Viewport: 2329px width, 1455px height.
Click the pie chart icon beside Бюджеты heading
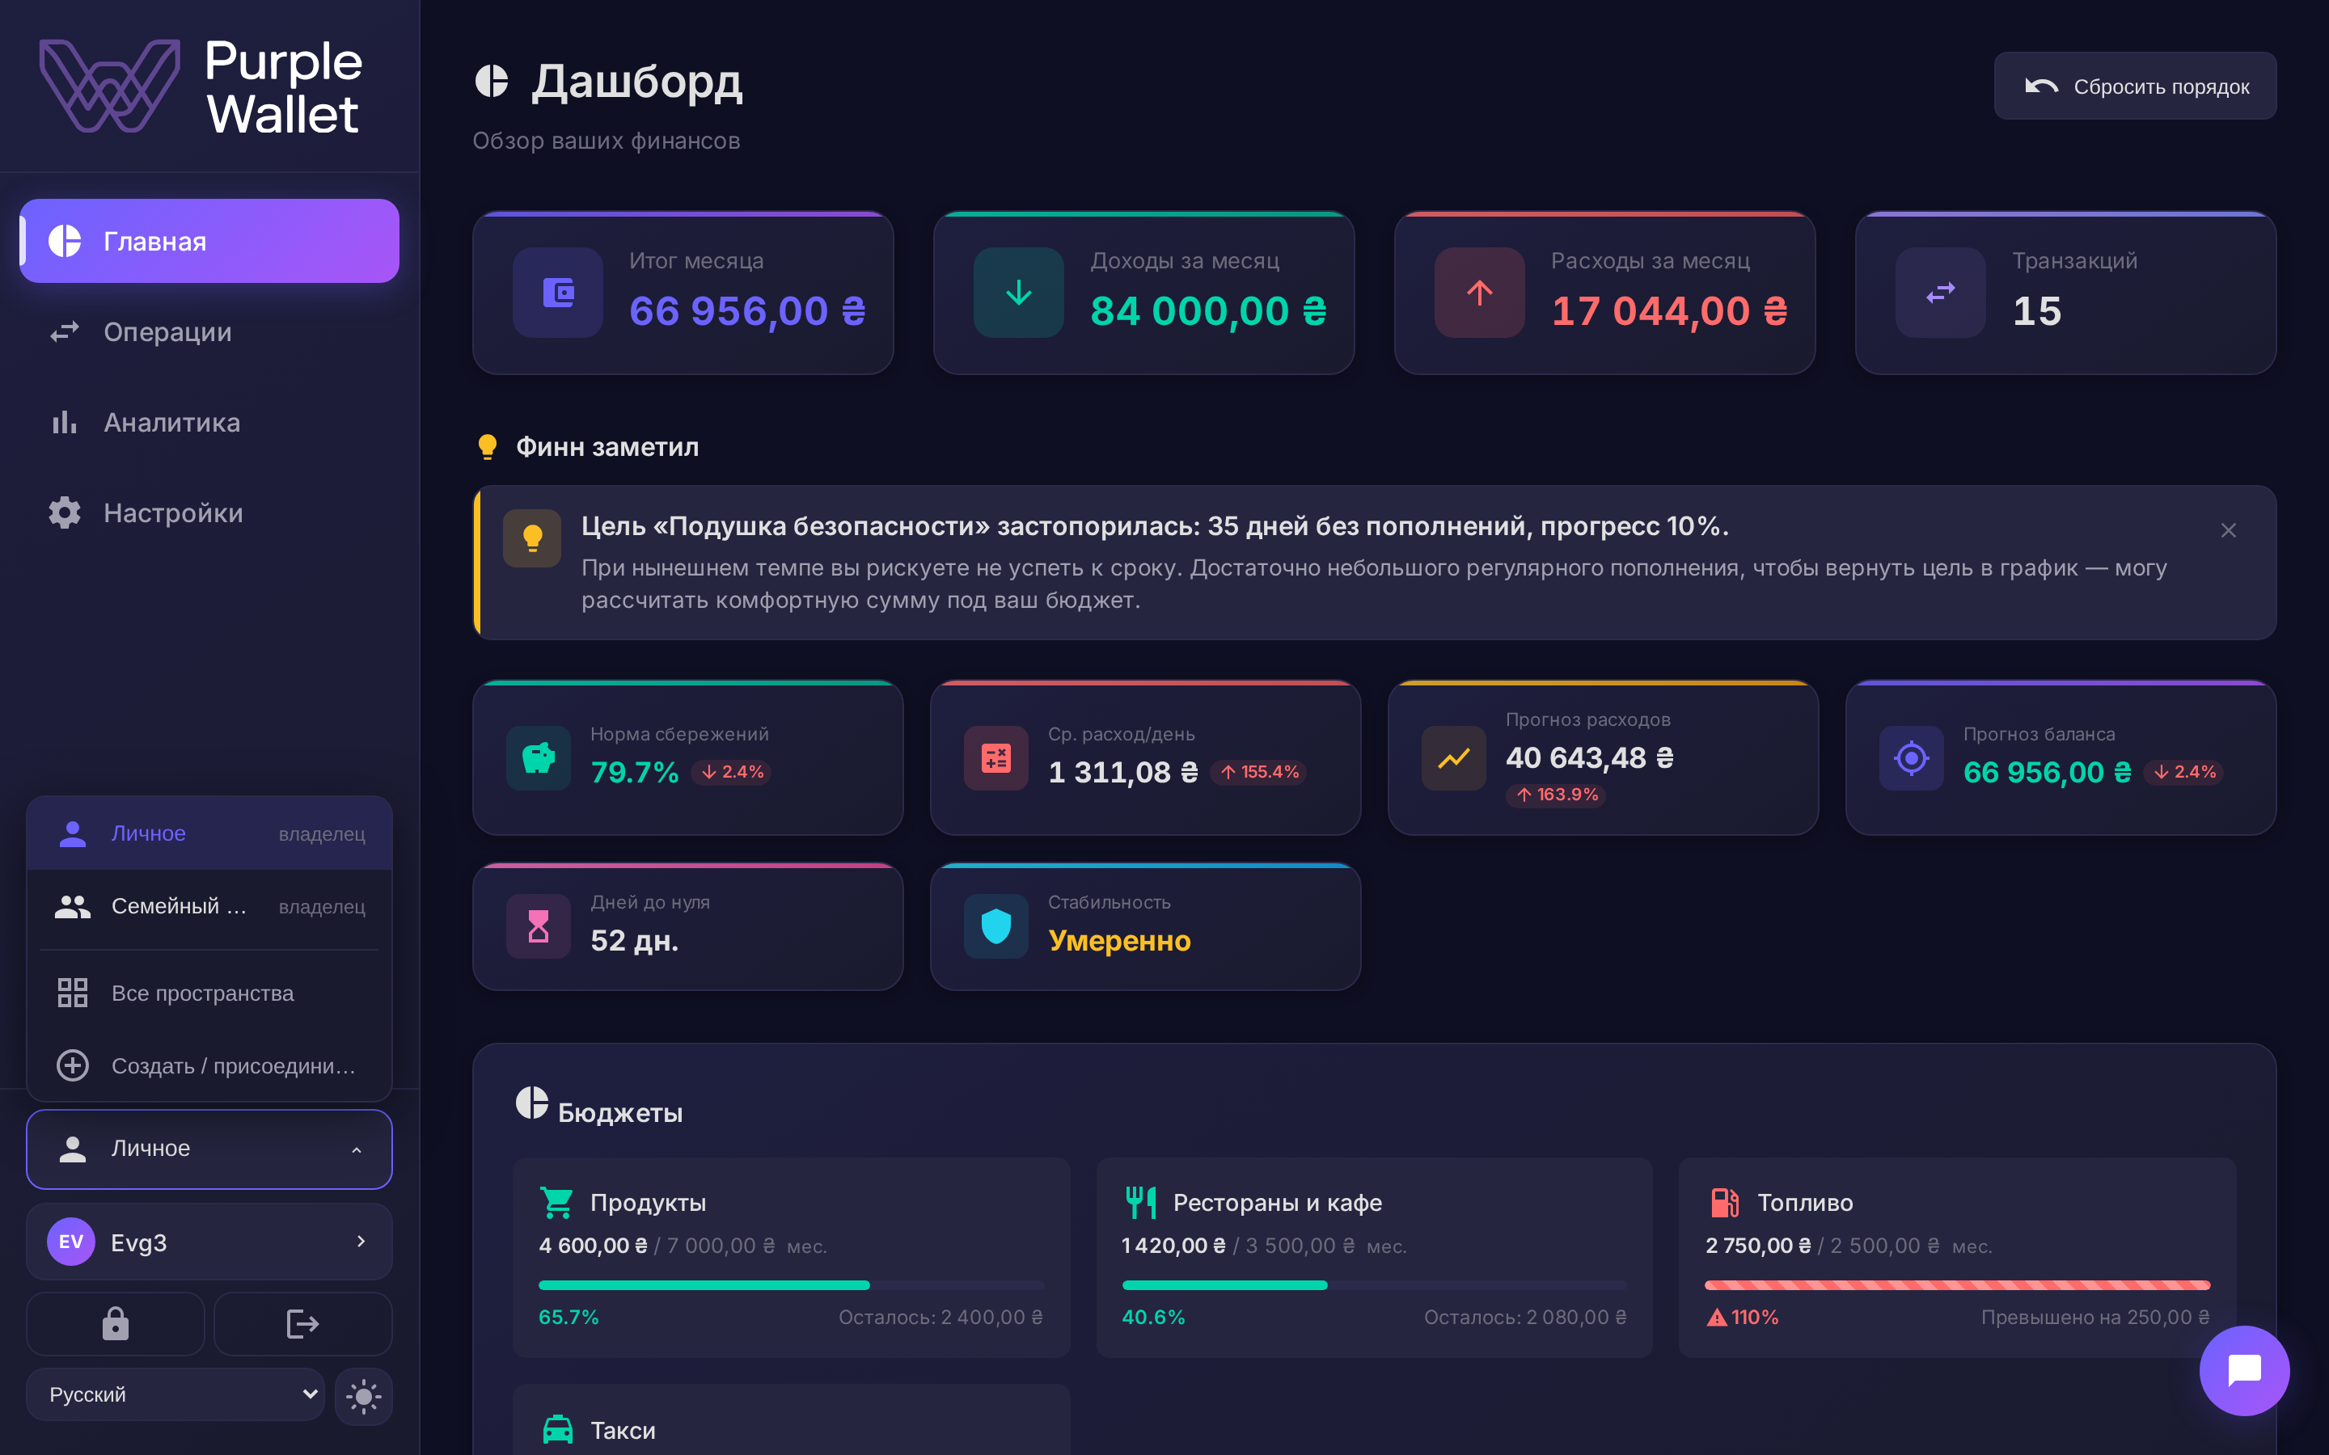(x=531, y=1103)
